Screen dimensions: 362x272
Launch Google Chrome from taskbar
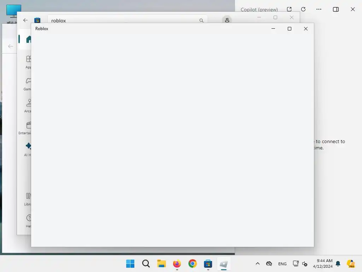tap(193, 263)
